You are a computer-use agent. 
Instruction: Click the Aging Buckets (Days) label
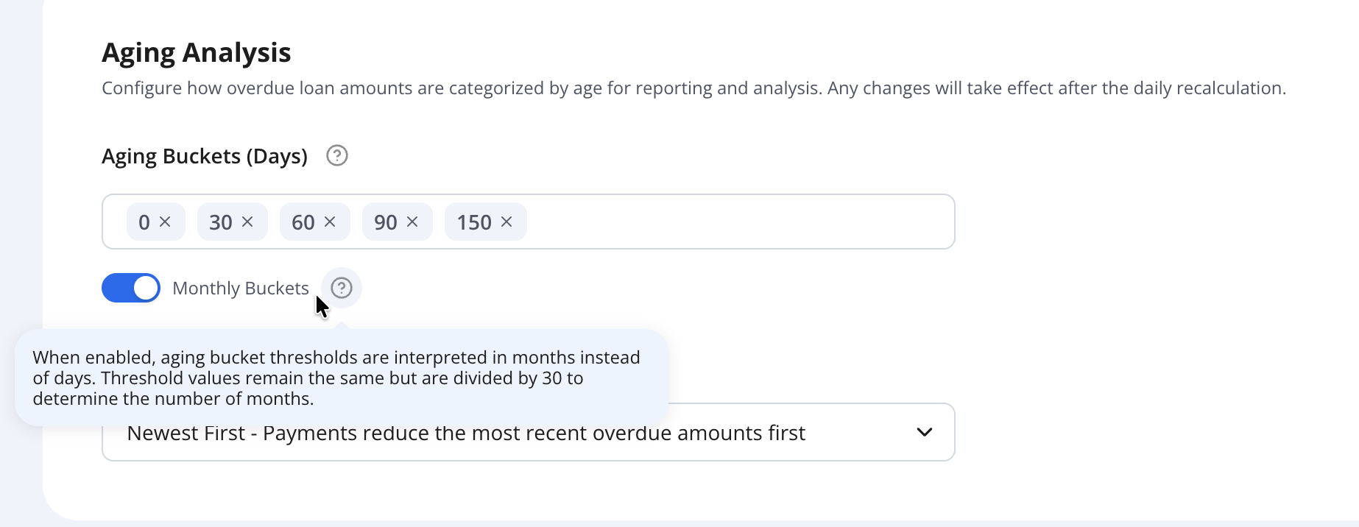point(205,156)
